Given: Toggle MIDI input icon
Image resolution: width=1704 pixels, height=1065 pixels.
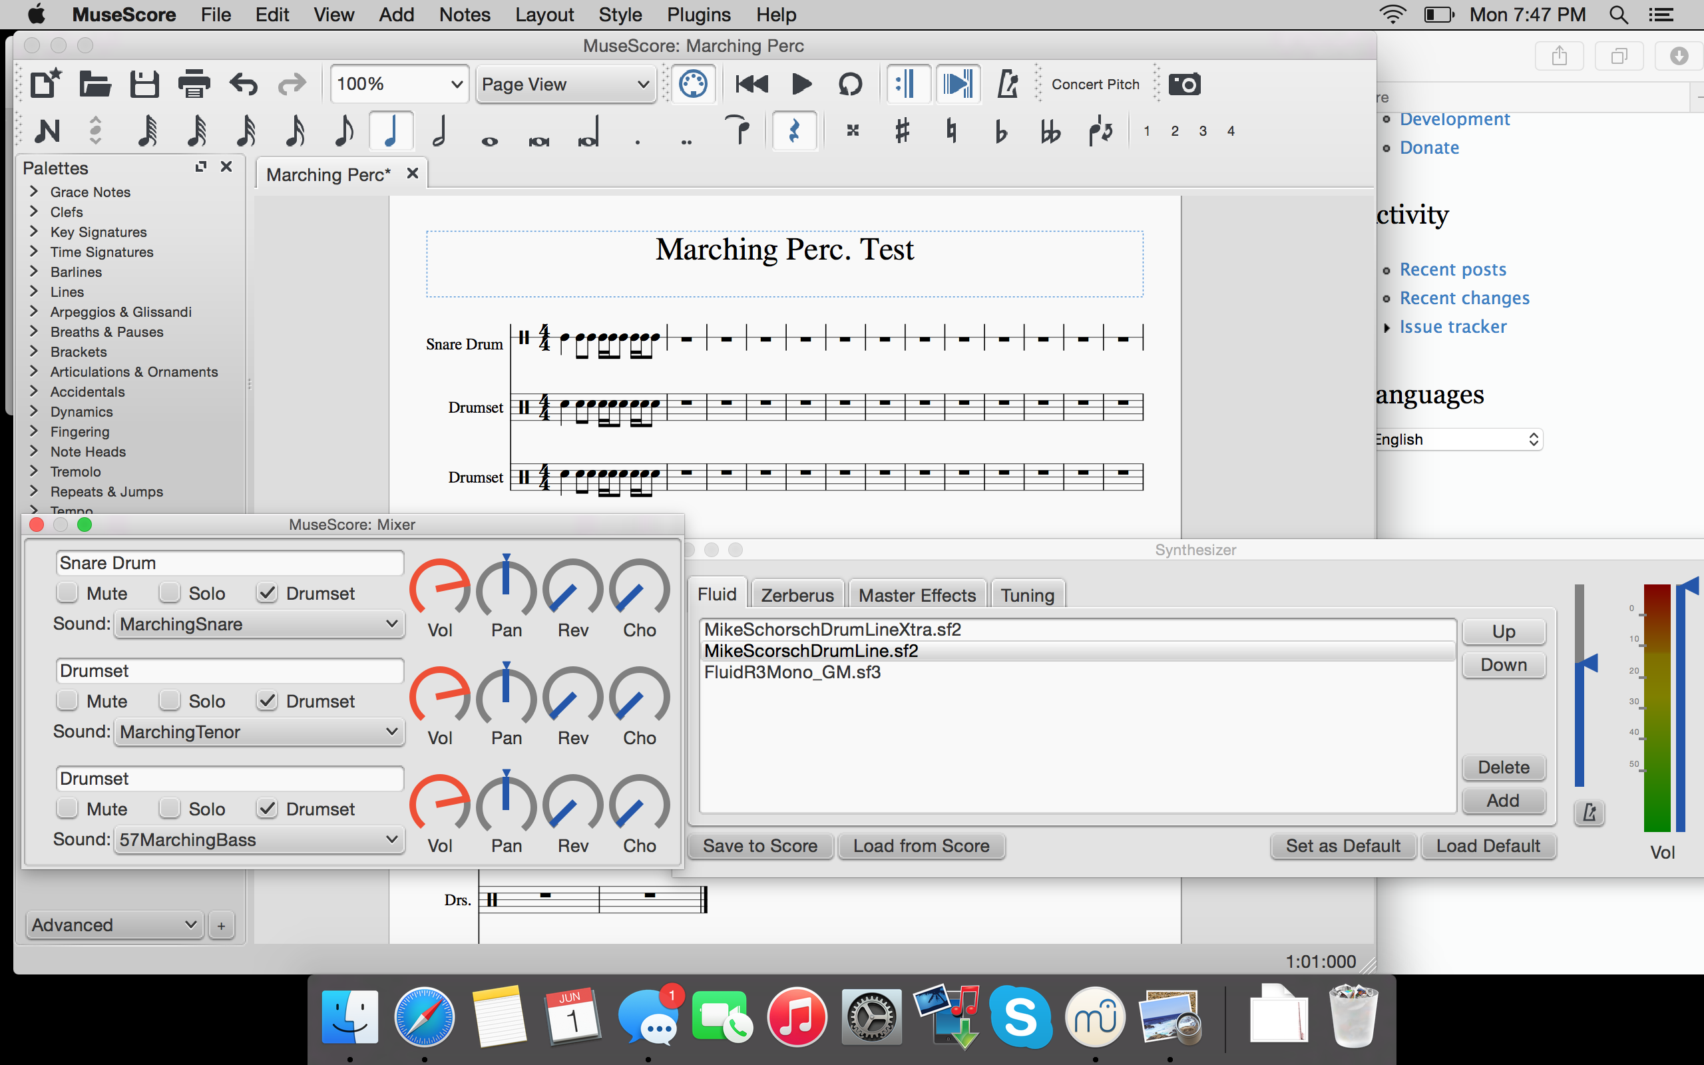Looking at the screenshot, I should click(x=693, y=85).
